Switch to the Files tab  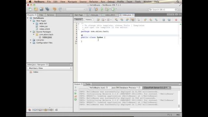coord(41,15)
